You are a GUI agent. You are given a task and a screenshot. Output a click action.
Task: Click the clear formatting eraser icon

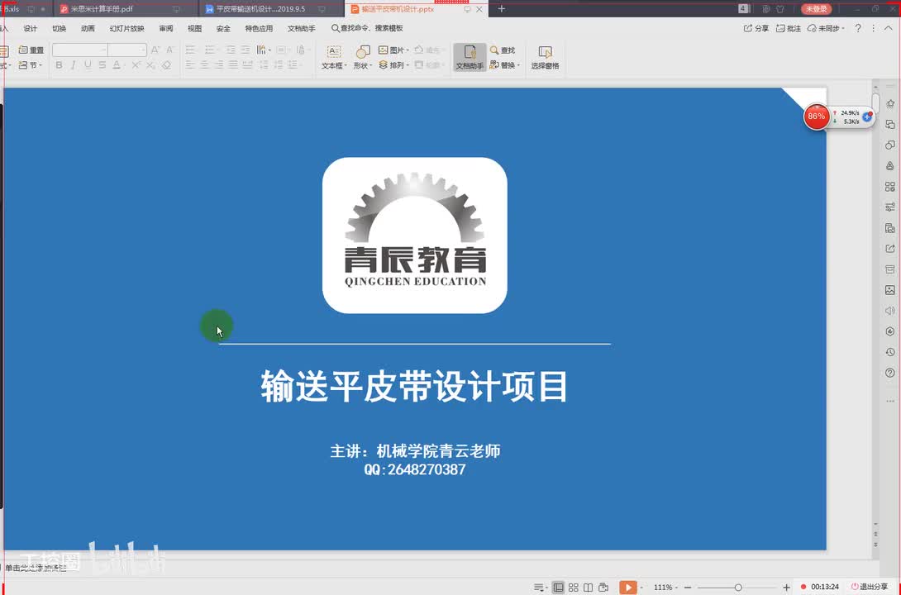tap(166, 65)
